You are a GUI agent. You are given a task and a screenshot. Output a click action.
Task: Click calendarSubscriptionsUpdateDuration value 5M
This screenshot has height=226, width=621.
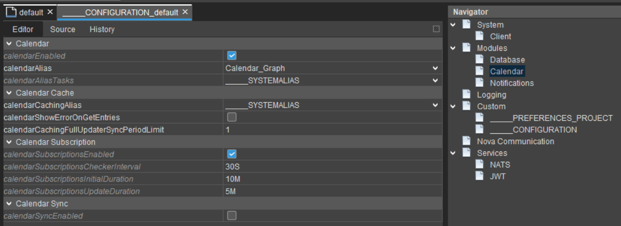pos(231,191)
